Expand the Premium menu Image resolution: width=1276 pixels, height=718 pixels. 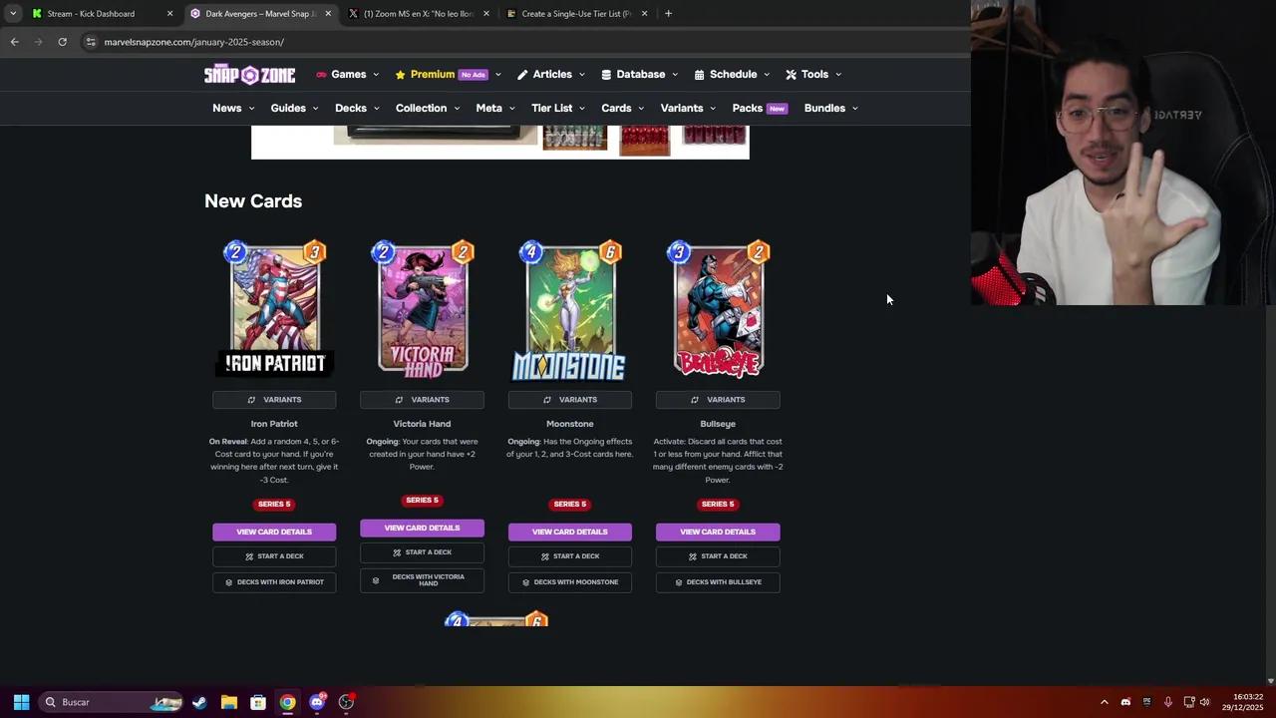pyautogui.click(x=448, y=75)
